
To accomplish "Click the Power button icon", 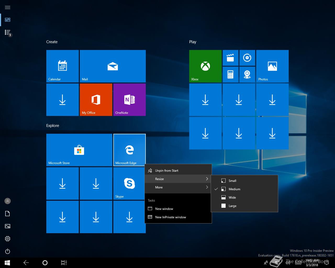I will click(x=8, y=251).
